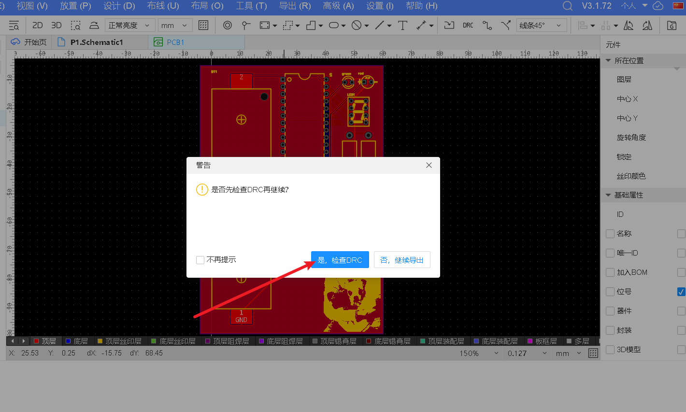Click the 2D view icon

pyautogui.click(x=37, y=25)
